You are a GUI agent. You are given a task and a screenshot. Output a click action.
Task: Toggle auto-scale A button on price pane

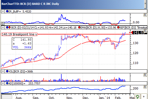[145, 31]
